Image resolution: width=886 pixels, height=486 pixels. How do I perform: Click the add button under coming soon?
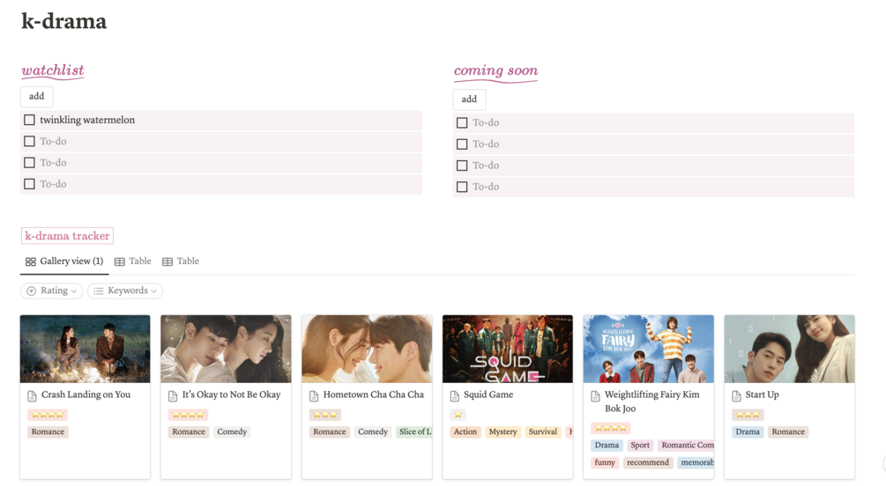469,99
